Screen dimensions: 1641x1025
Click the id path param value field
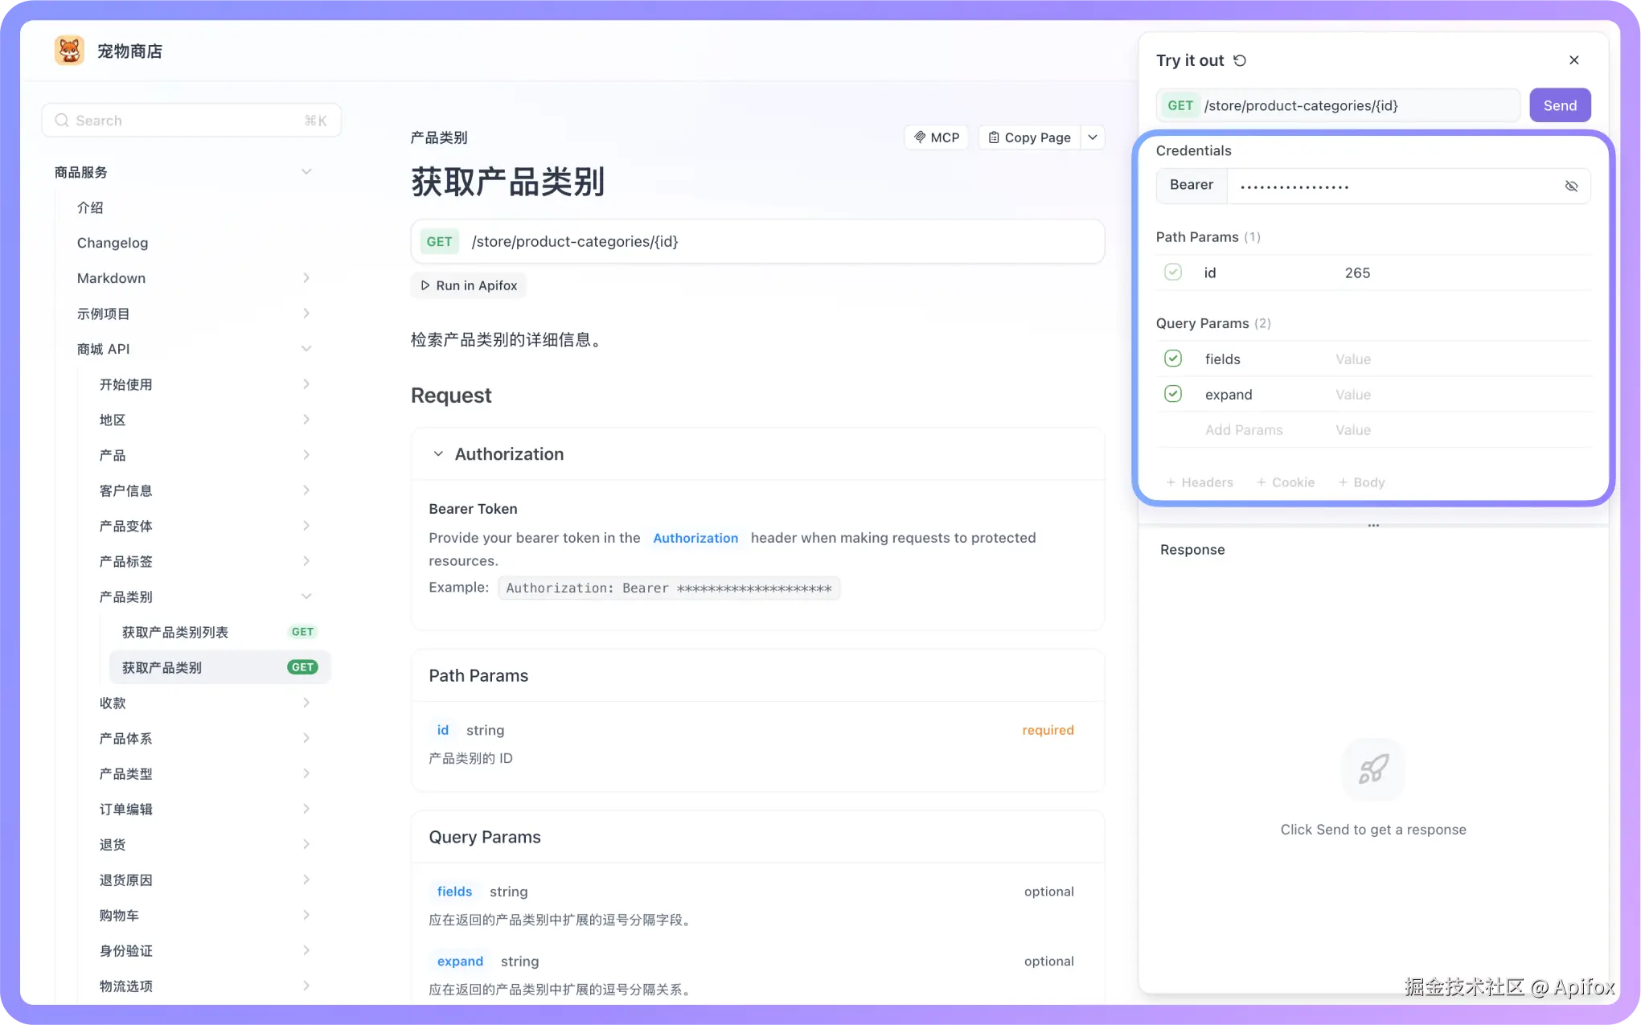(1357, 273)
